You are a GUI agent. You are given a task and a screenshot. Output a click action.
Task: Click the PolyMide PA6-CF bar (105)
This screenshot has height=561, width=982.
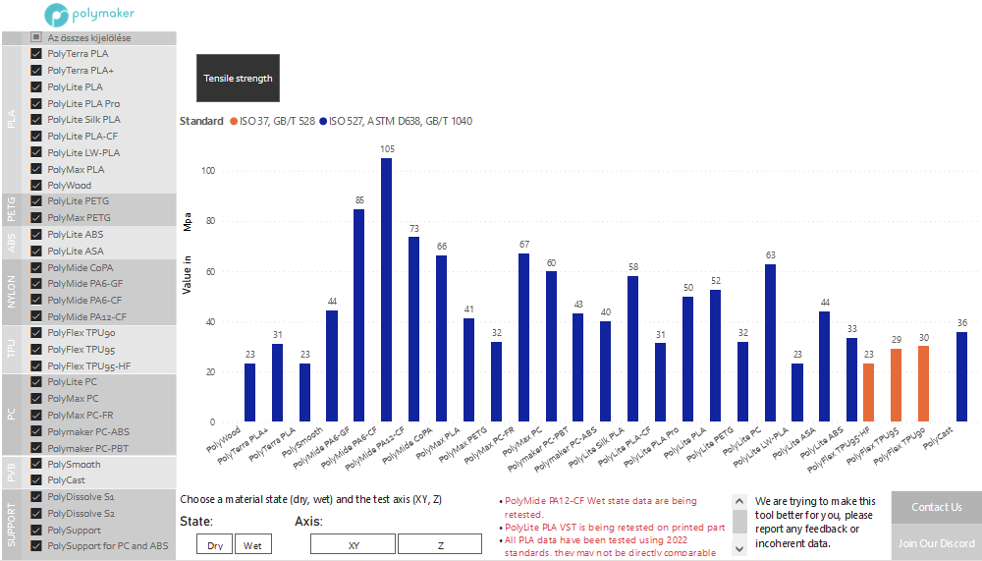pos(386,290)
